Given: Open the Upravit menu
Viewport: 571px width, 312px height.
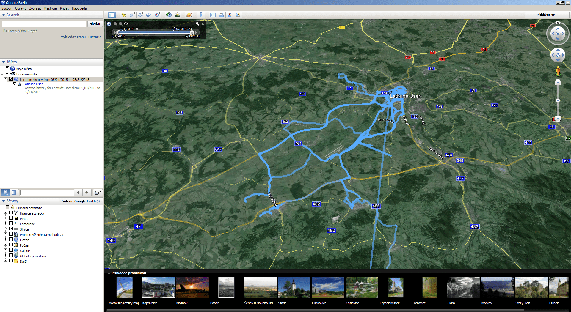Looking at the screenshot, I should [x=21, y=8].
